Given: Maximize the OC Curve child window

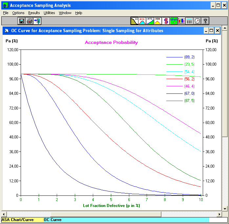Looking at the screenshot, I should click(x=211, y=31).
